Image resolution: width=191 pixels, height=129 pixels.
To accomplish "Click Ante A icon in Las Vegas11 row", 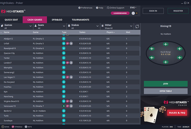I will pos(71,77).
